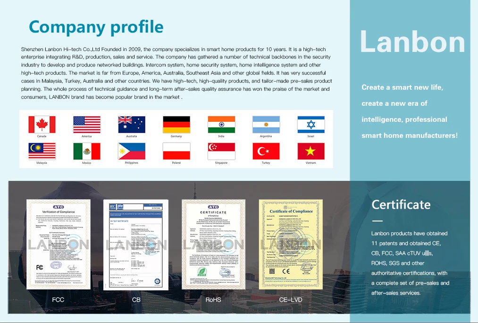Select the Argentina flag
The width and height of the screenshot is (478, 323).
(266, 125)
